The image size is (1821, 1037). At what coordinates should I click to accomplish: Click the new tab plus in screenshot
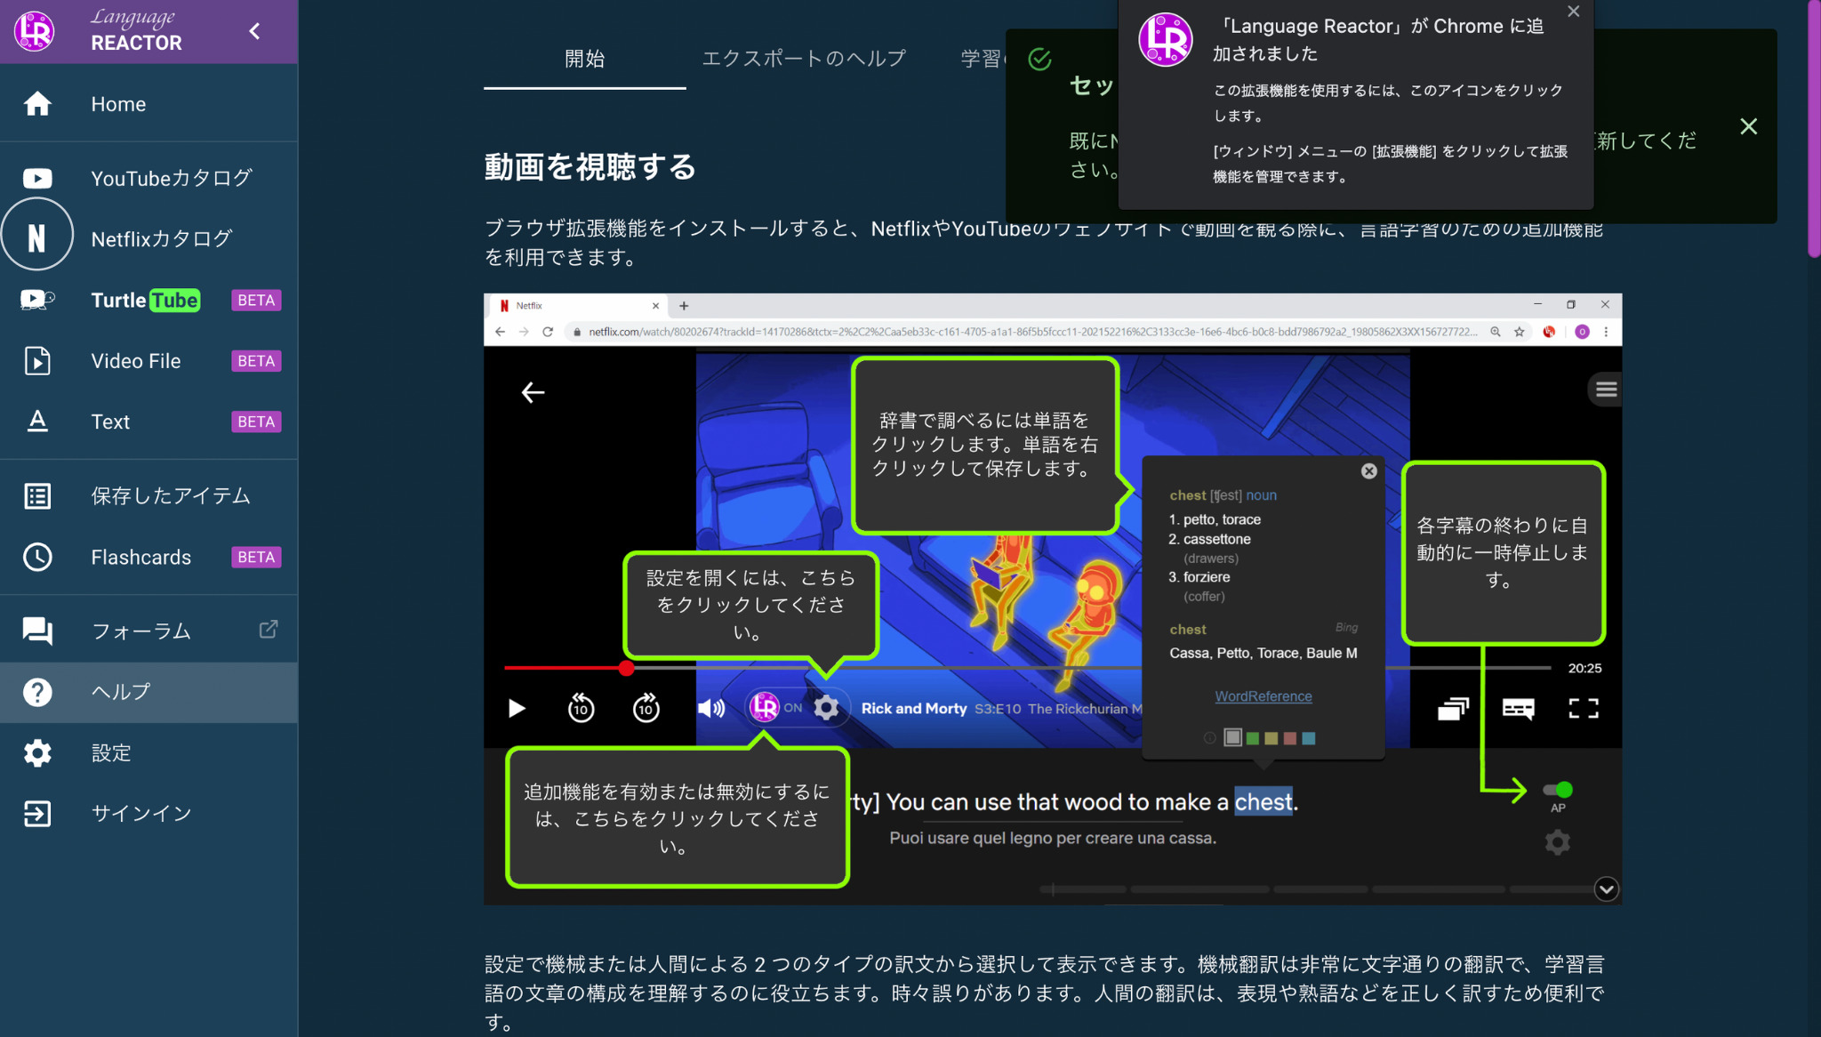684,306
